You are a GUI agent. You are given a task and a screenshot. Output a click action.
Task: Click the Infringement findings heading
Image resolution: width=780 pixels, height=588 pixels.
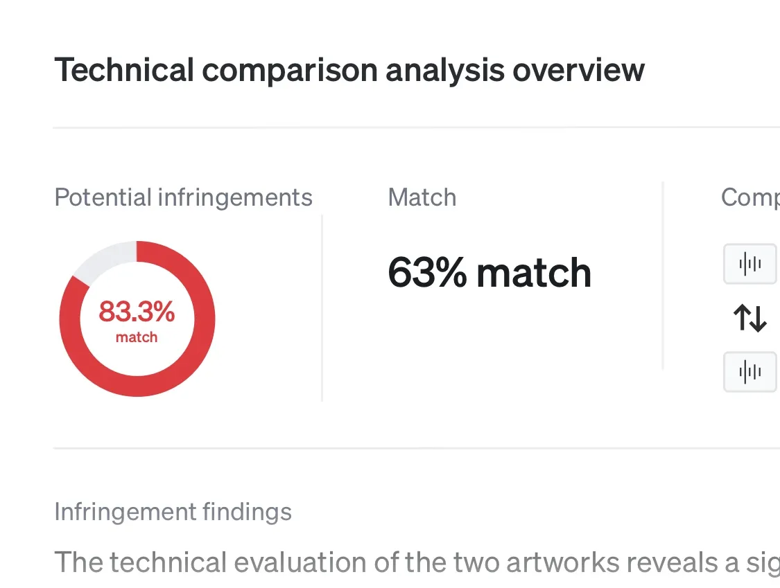[173, 512]
